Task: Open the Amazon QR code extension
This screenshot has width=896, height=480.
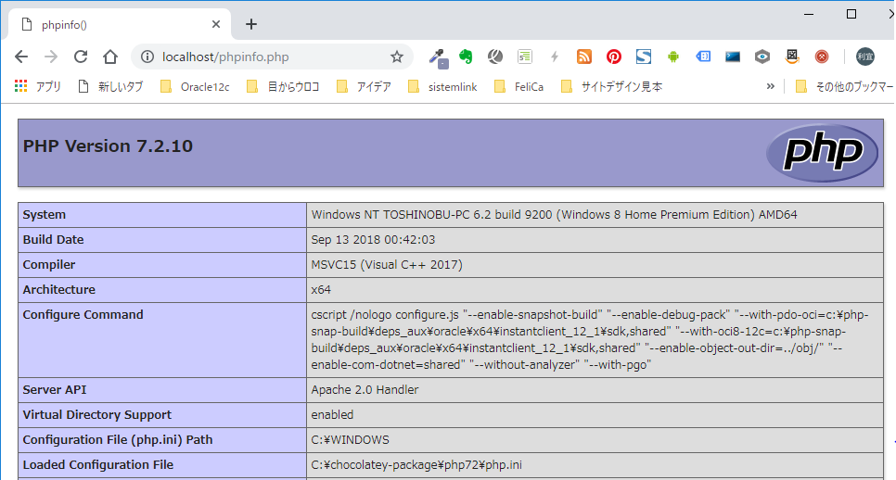Action: [792, 57]
